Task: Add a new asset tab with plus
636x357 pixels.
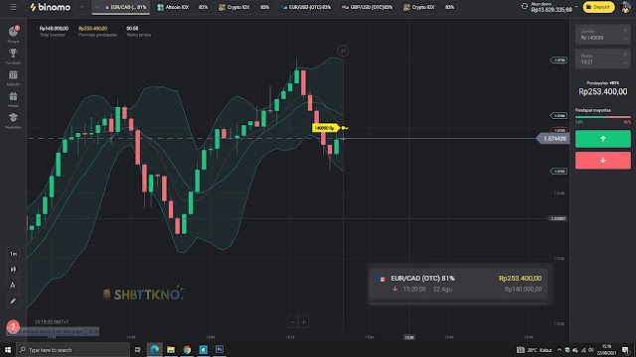Action: 81,7
